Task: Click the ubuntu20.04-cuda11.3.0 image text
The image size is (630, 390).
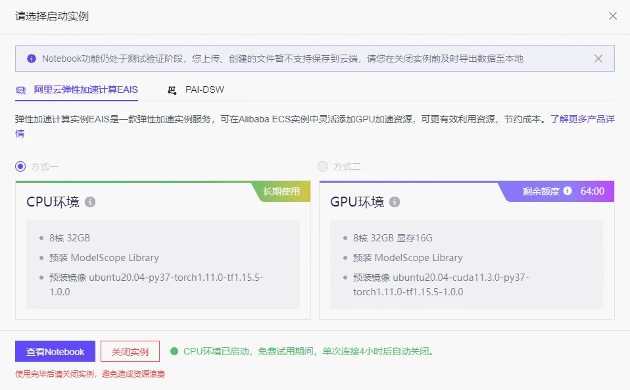Action: pyautogui.click(x=441, y=285)
